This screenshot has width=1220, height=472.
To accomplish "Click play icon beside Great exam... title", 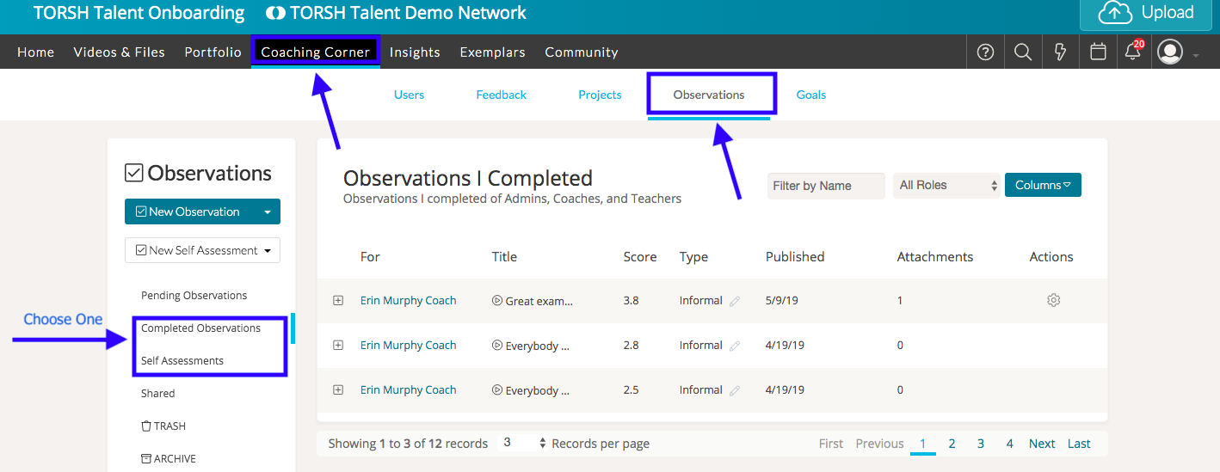I will [x=497, y=301].
